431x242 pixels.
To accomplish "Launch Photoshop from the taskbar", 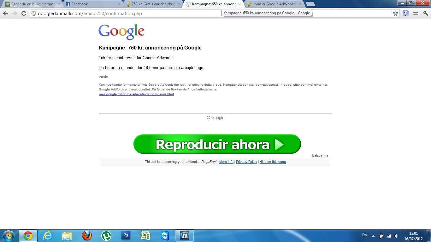I will [126, 236].
